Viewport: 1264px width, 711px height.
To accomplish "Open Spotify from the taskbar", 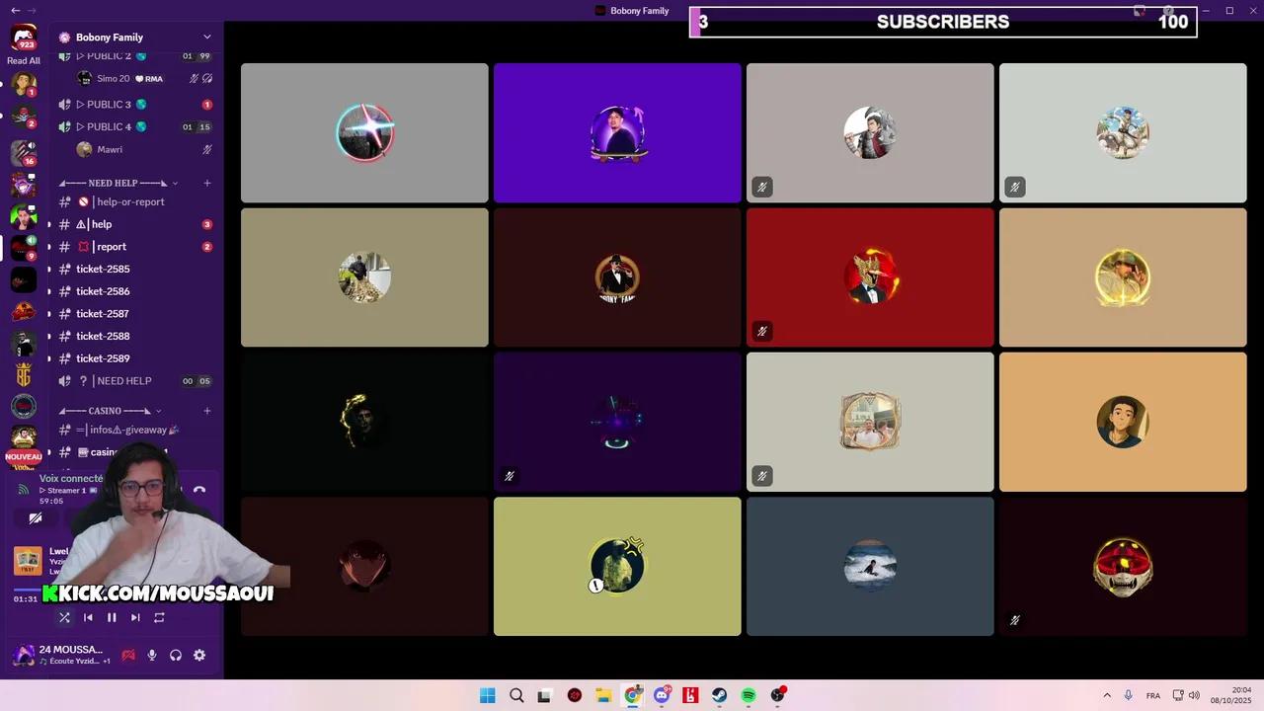I will (749, 695).
